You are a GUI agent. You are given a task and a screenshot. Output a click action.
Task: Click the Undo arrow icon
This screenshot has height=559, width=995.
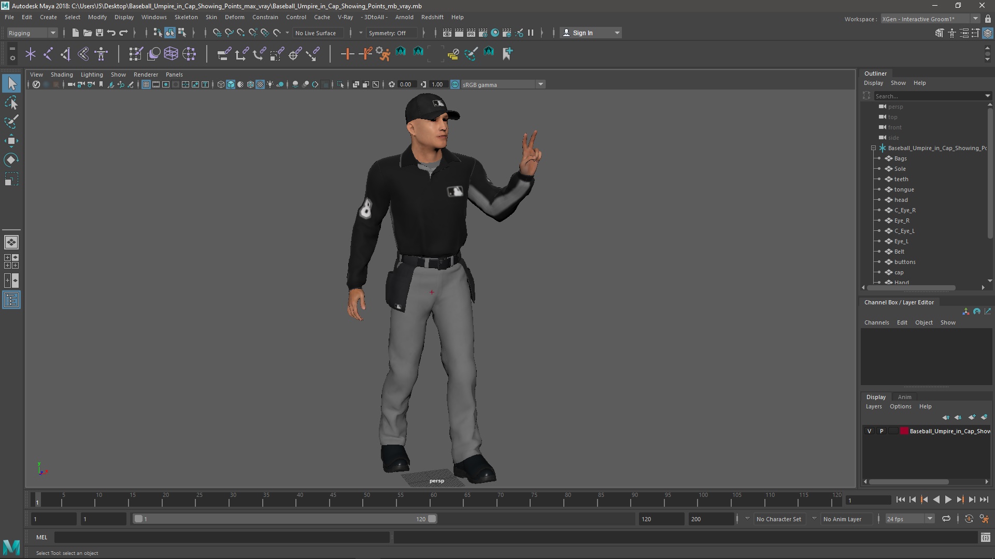(x=111, y=33)
